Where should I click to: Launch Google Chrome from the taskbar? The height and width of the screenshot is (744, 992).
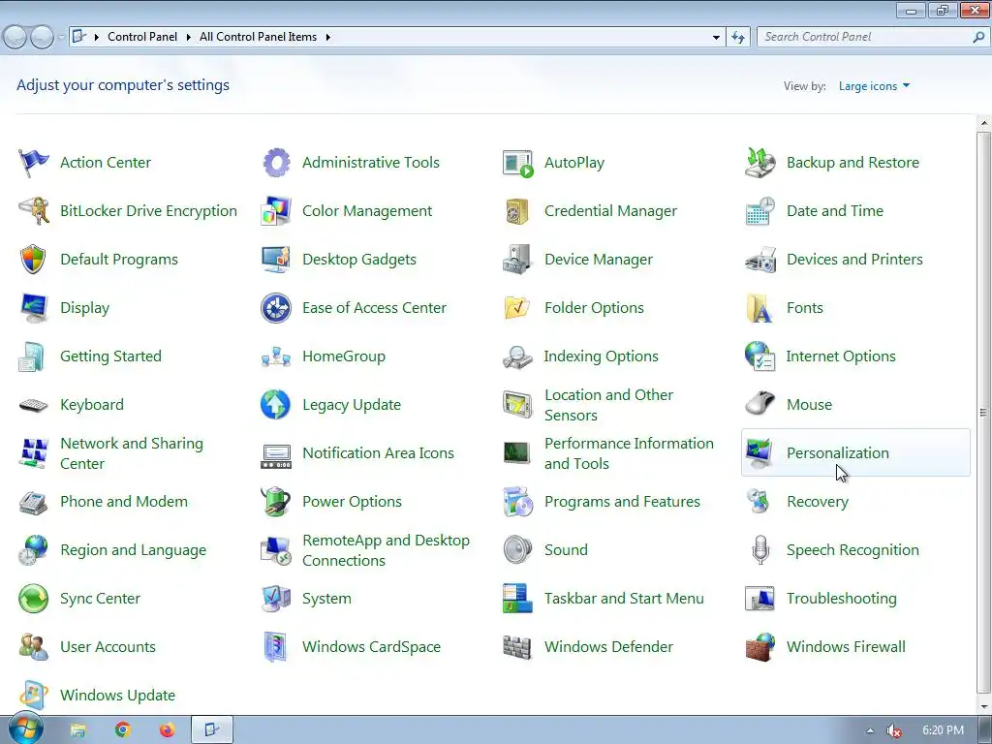[x=123, y=730]
